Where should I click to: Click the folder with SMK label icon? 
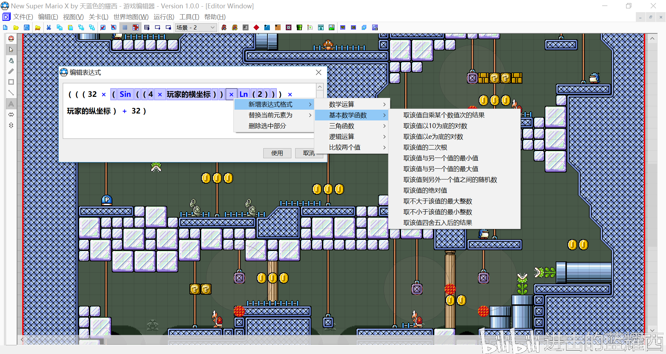[x=38, y=27]
